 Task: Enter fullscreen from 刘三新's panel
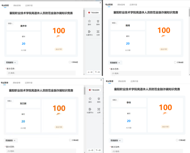coord(98,109)
